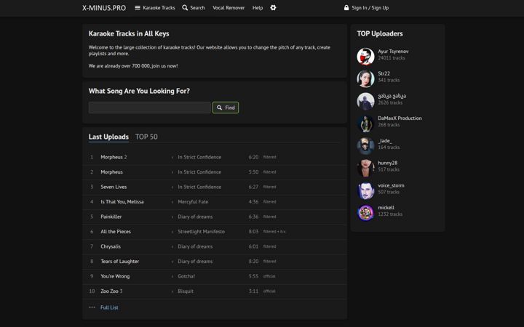This screenshot has width=524, height=327.
Task: Open the settings gear icon
Action: tap(273, 8)
